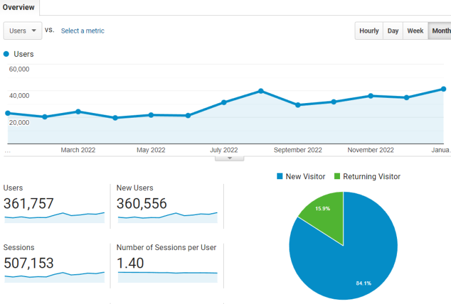Viewport: 451px width, 304px height.
Task: Switch to the Overview tab
Action: pos(18,8)
